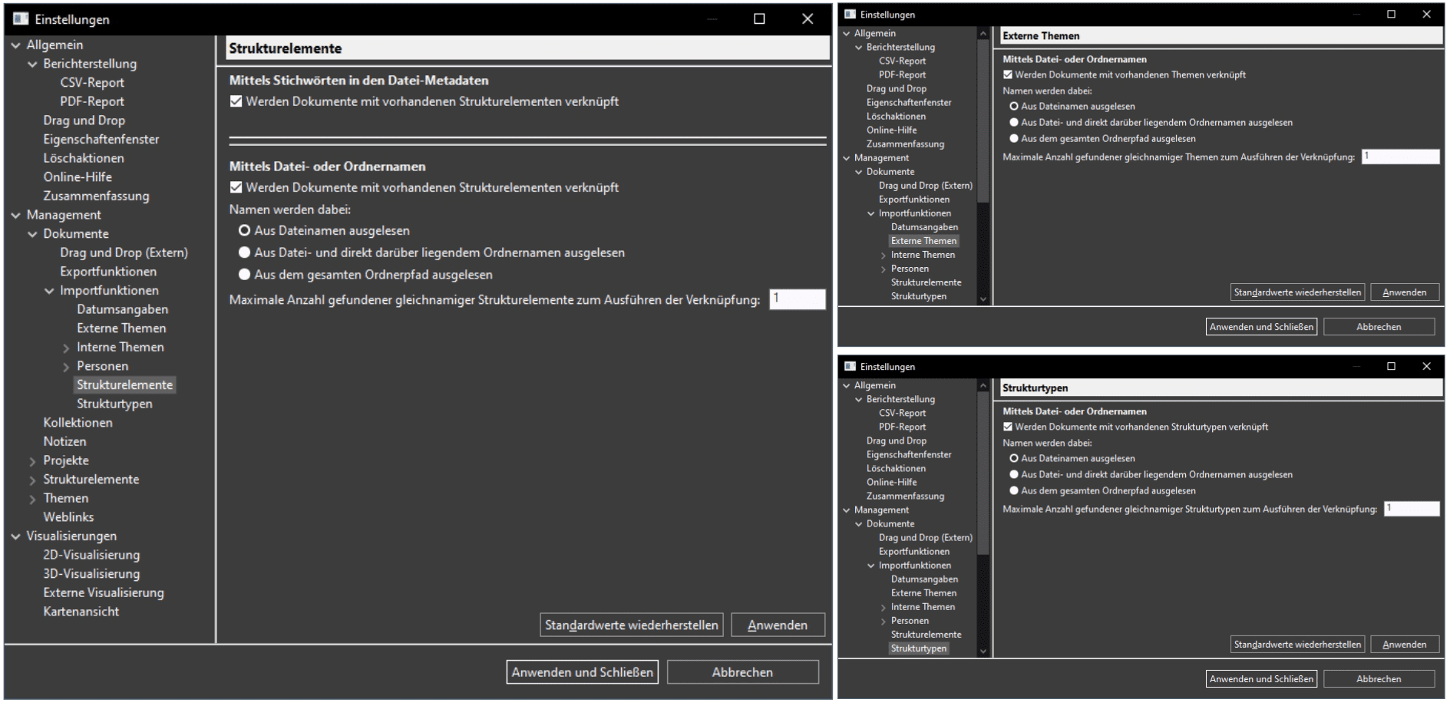Collapse Visualisierungen node in main window

(16, 536)
